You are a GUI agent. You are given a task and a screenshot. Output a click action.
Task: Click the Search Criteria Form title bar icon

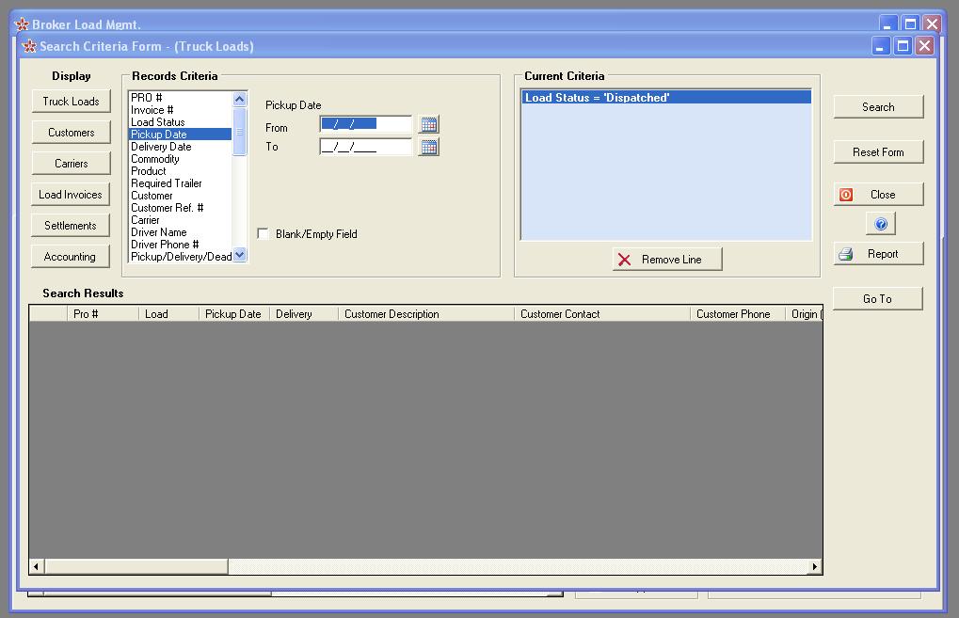tap(29, 45)
